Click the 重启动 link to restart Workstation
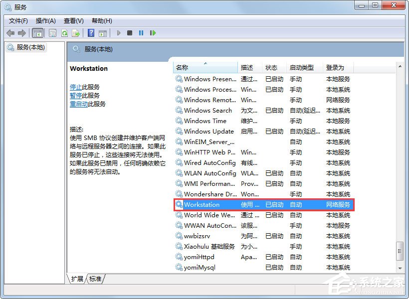409x299 pixels. [x=78, y=104]
